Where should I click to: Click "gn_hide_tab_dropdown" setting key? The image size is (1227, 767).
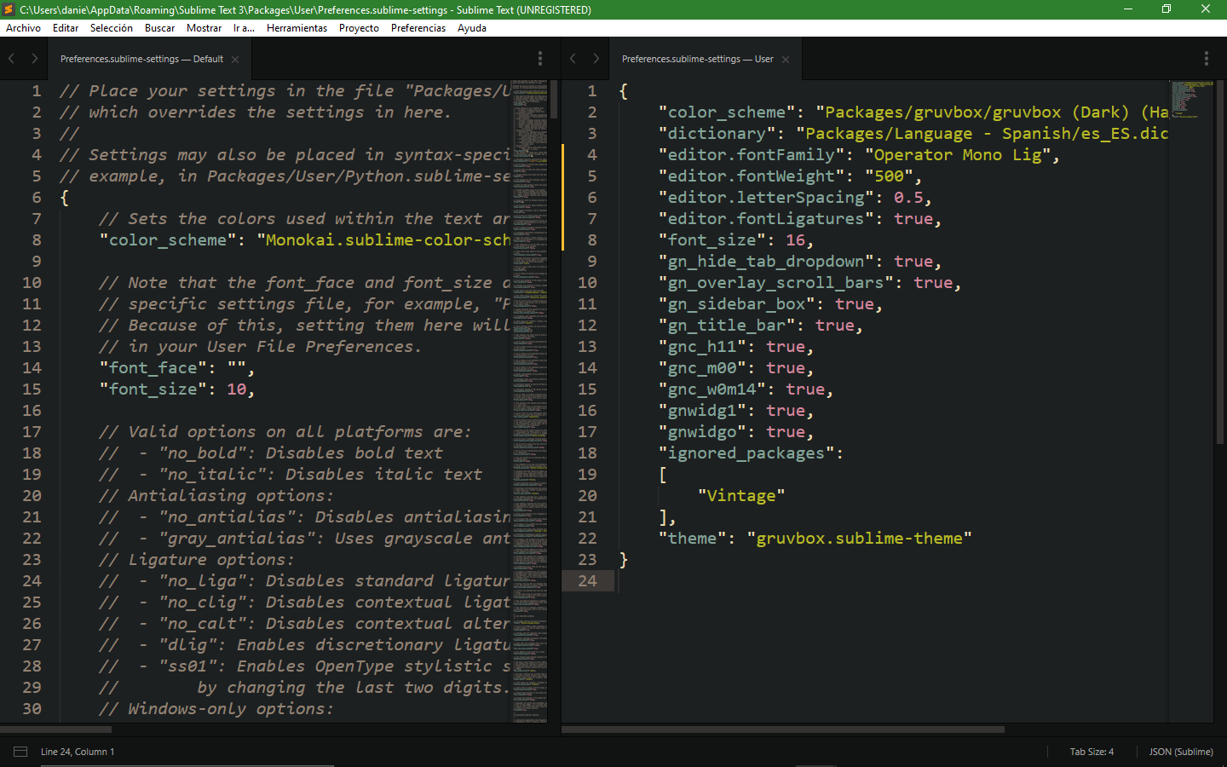pos(765,262)
